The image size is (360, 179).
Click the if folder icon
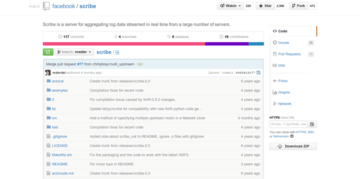point(49,99)
